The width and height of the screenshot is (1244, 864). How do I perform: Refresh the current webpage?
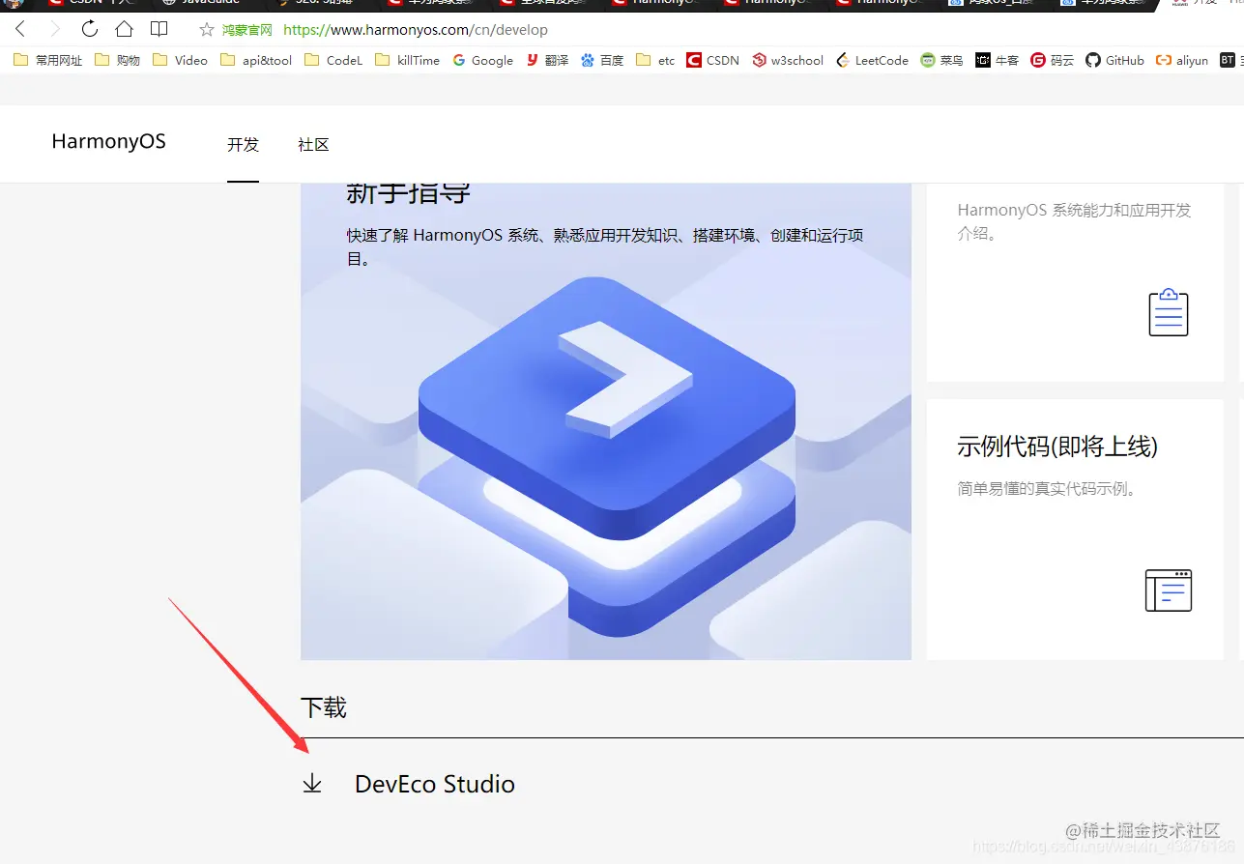coord(89,29)
